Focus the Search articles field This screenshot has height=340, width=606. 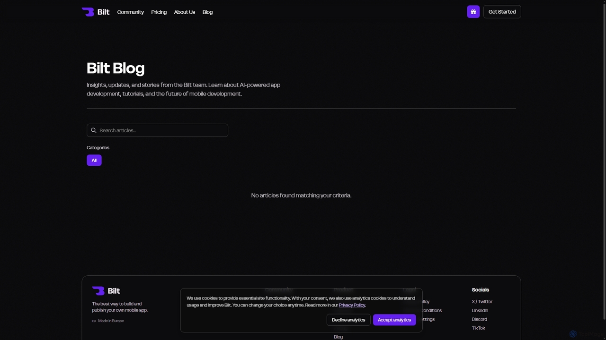tap(157, 130)
